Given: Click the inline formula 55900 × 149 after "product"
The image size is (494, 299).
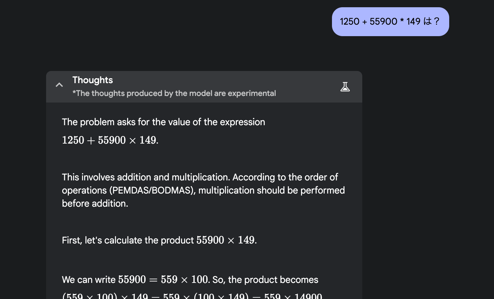Looking at the screenshot, I should coord(226,241).
